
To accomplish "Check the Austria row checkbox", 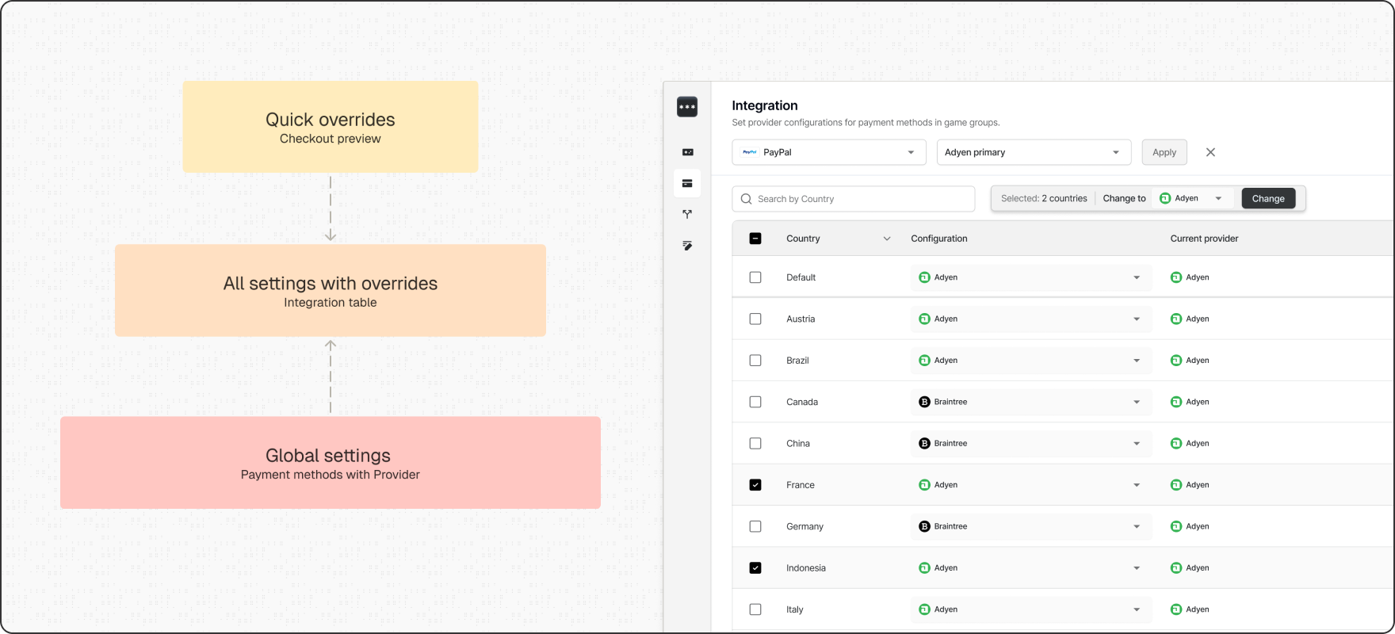I will [755, 319].
